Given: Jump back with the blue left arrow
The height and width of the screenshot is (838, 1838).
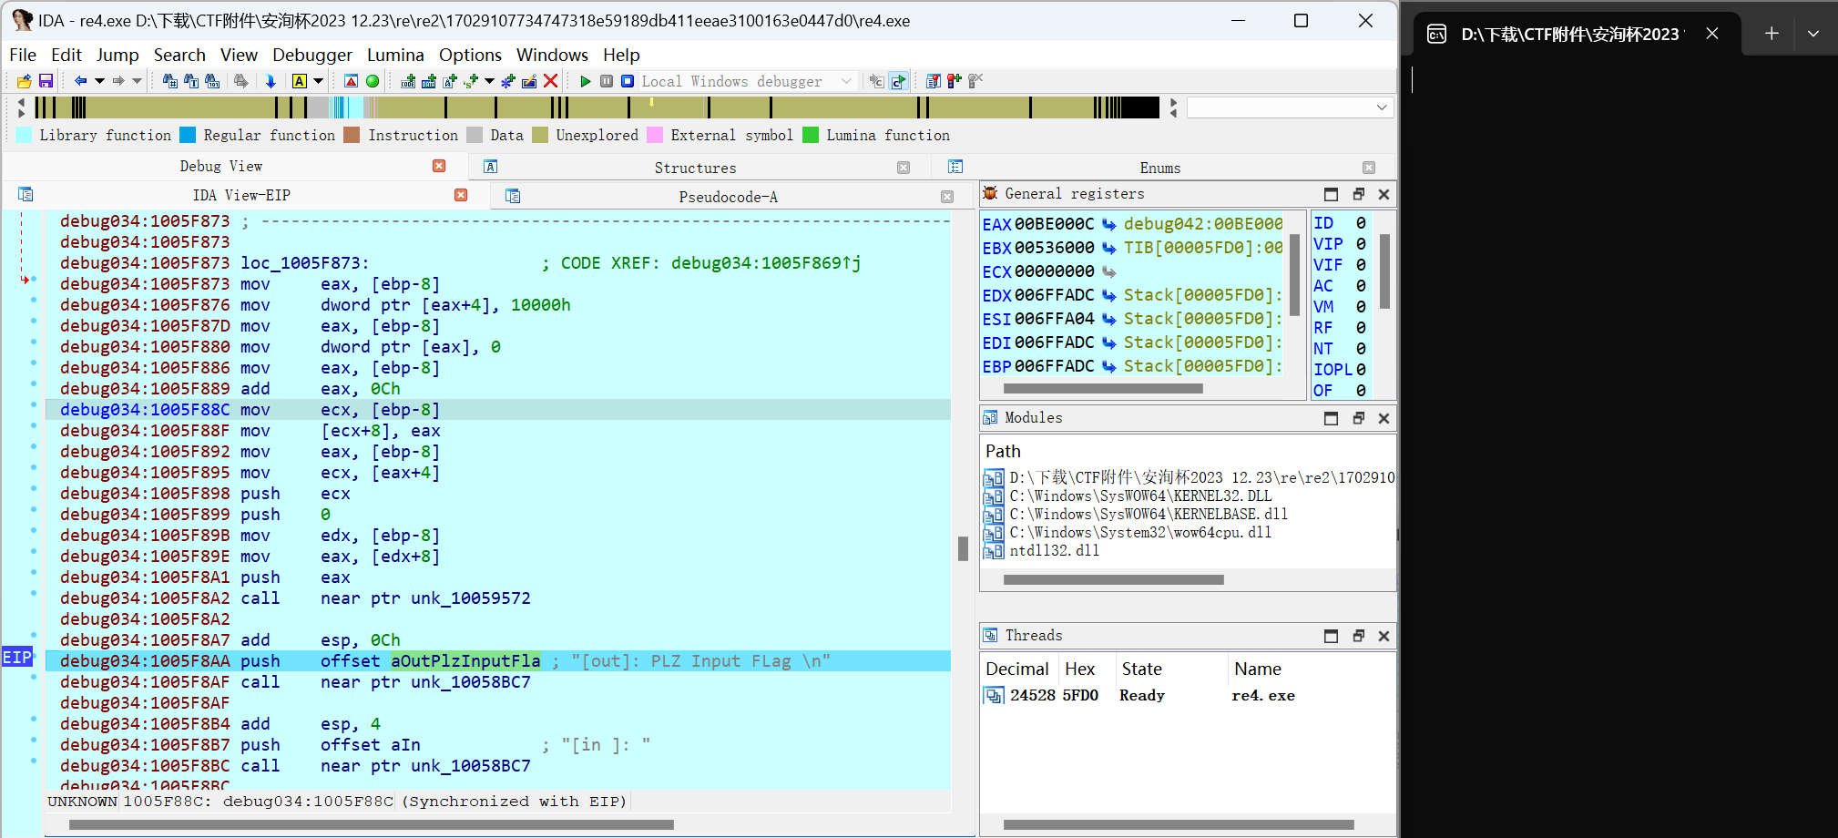Looking at the screenshot, I should point(80,81).
